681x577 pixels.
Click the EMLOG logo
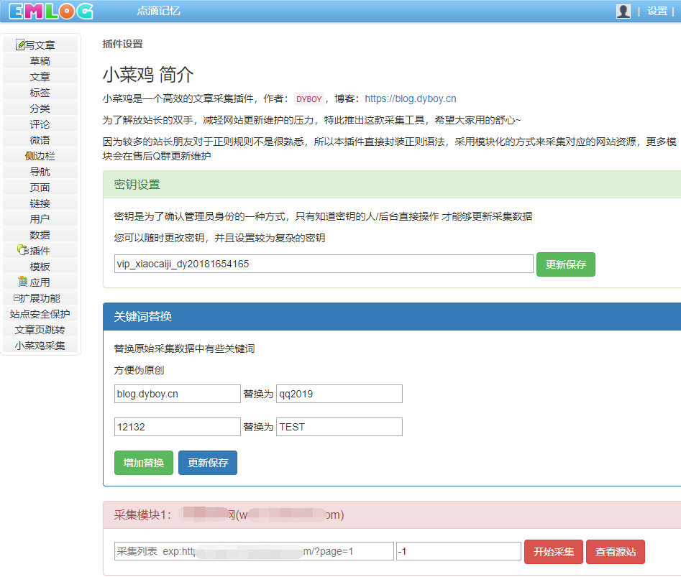click(51, 11)
